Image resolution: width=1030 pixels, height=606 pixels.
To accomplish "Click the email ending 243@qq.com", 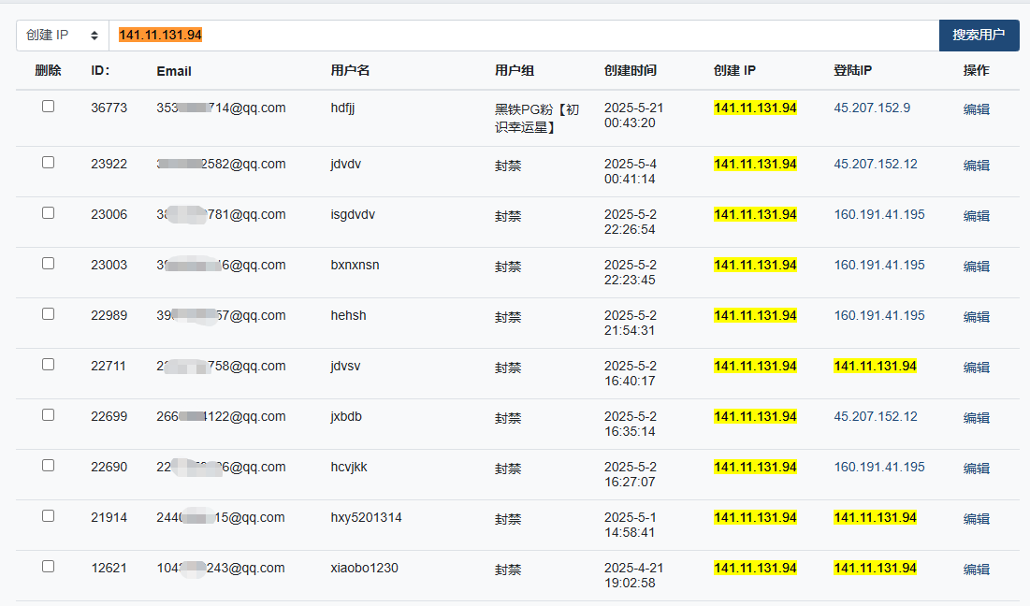I will [221, 569].
